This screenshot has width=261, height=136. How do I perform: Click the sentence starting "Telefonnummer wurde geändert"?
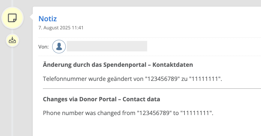pos(133,79)
